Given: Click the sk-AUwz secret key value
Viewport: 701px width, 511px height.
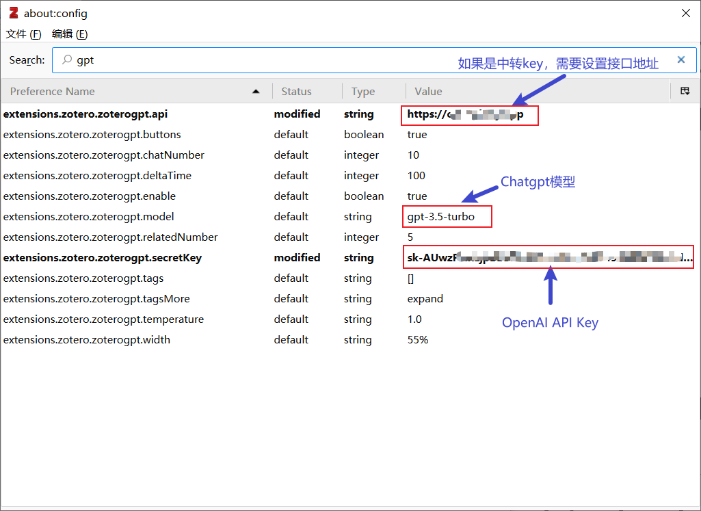Looking at the screenshot, I should [x=550, y=257].
